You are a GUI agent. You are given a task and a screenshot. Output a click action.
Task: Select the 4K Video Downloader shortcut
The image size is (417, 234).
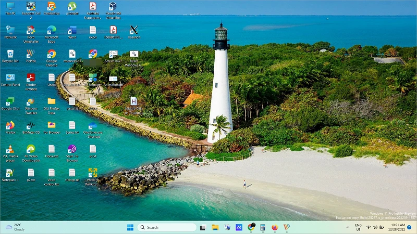[x=31, y=153]
